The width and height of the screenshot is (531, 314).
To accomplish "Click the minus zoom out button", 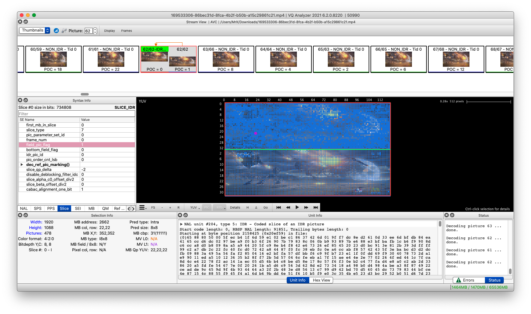I will click(162, 207).
